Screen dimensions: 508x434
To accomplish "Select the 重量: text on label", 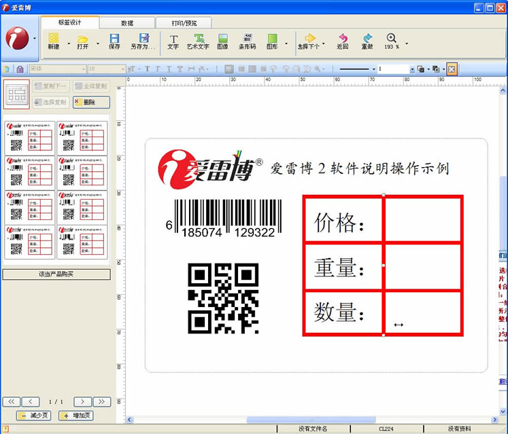I will 339,268.
